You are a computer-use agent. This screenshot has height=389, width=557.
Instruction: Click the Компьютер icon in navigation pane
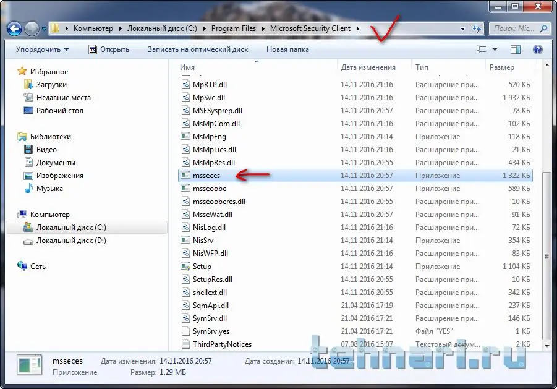tap(22, 214)
